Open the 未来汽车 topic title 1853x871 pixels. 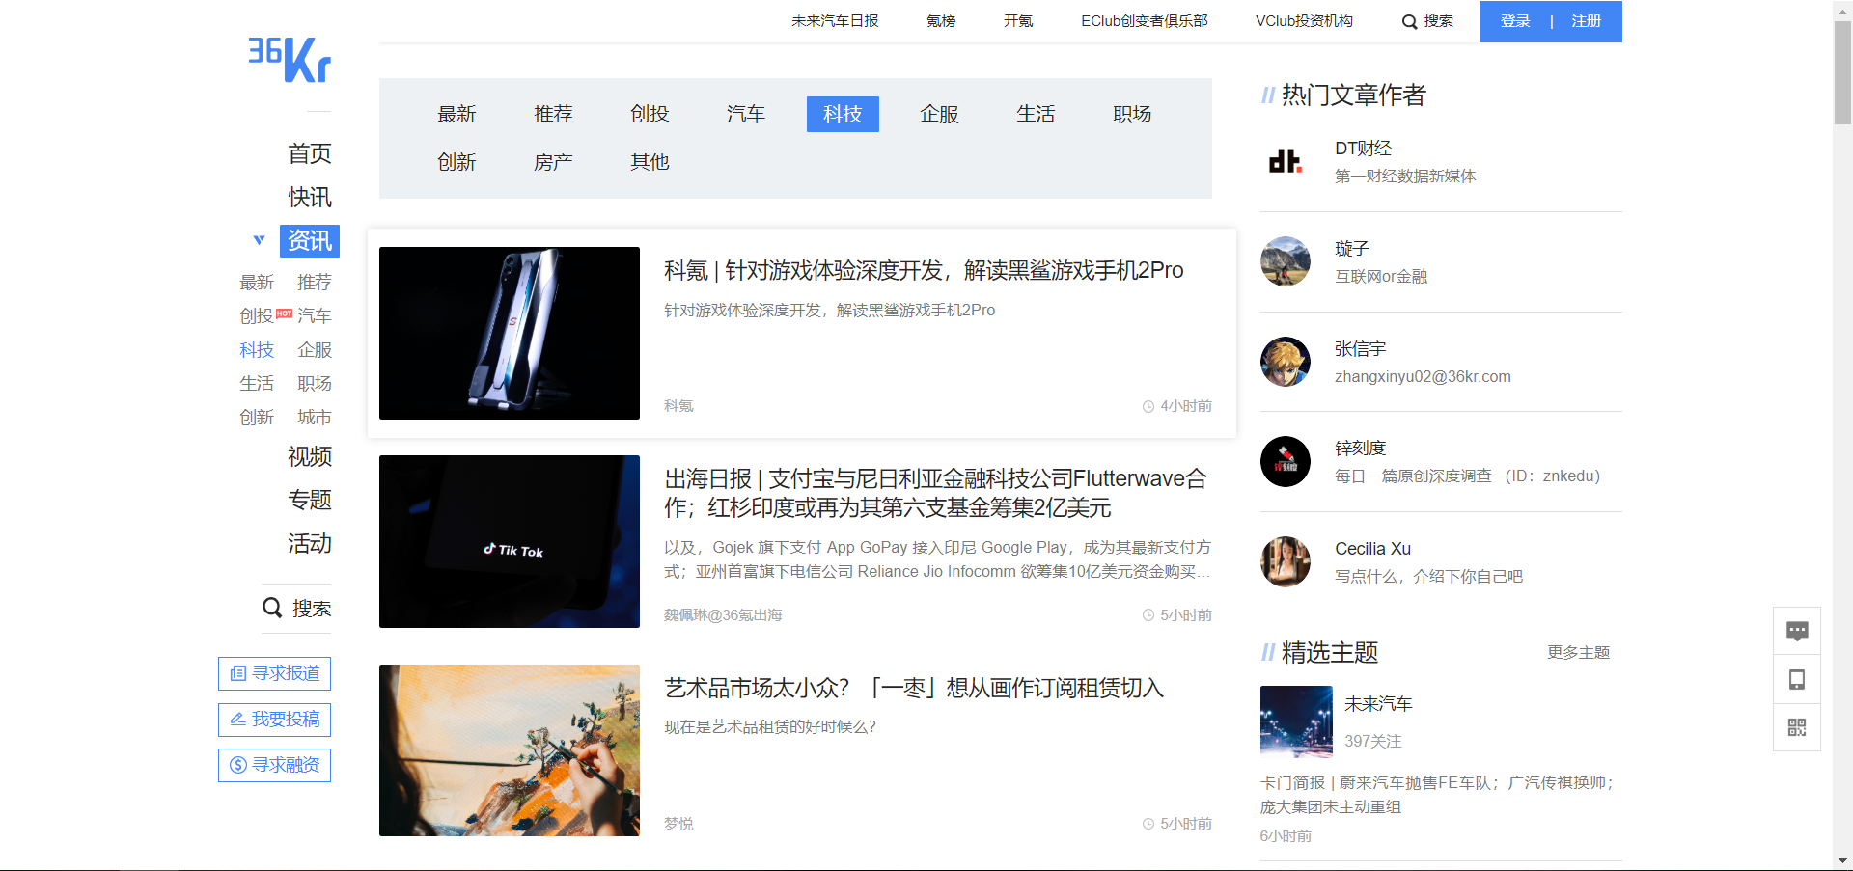point(1378,704)
